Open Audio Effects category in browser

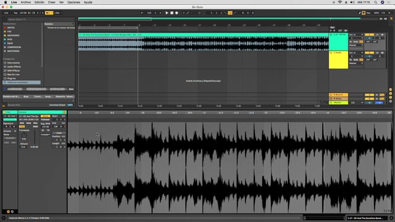(14, 67)
